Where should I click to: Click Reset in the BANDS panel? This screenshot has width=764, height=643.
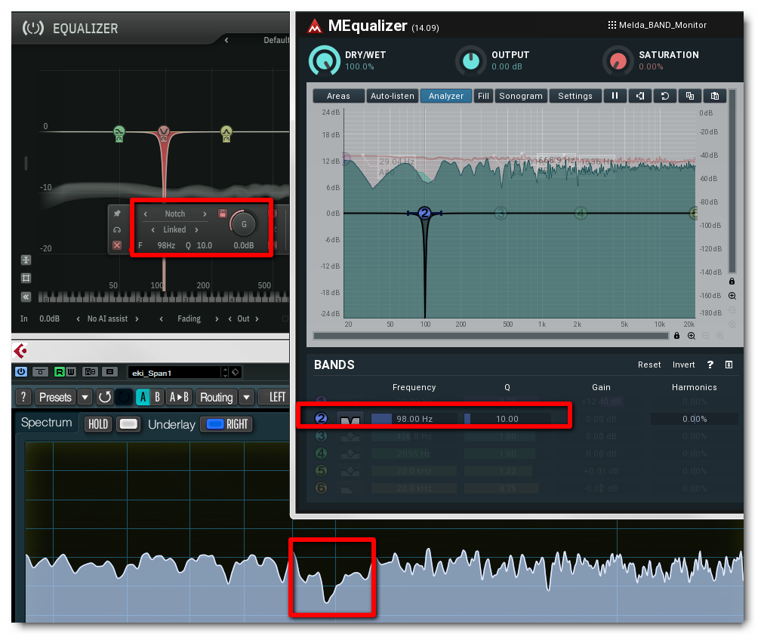(x=649, y=365)
